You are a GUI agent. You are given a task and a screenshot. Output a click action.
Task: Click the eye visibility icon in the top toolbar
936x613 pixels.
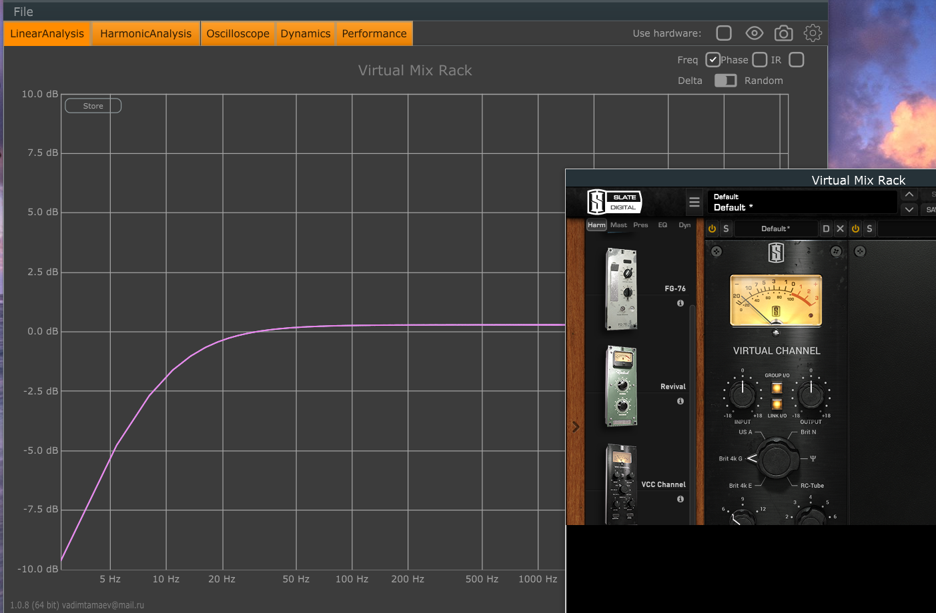coord(755,33)
